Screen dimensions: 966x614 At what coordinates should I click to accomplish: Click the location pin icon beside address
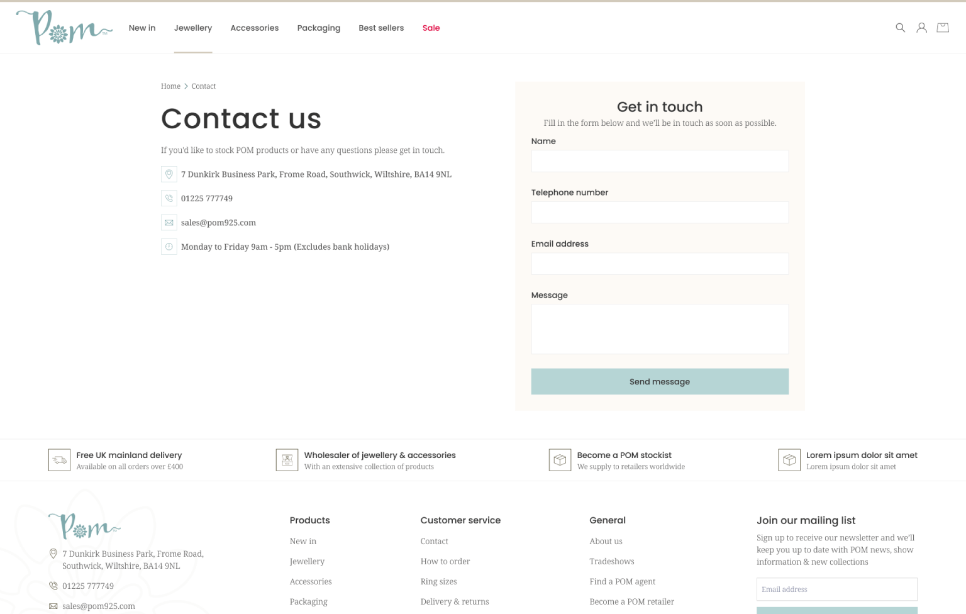169,174
